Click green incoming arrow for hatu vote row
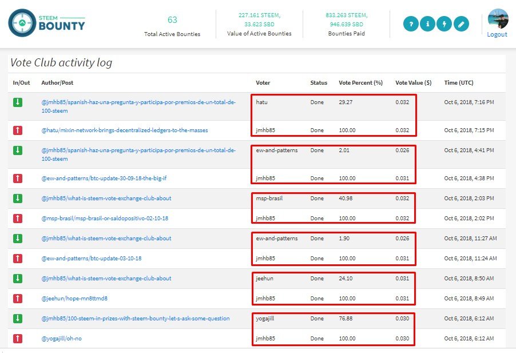The height and width of the screenshot is (353, 516). click(x=18, y=102)
